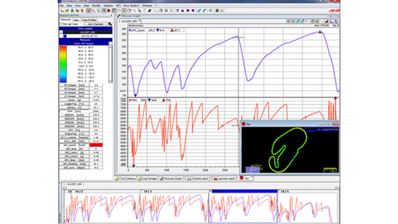398x224 pixels.
Task: Select lap segment 10/2 in overview strip
Action: coord(106,192)
